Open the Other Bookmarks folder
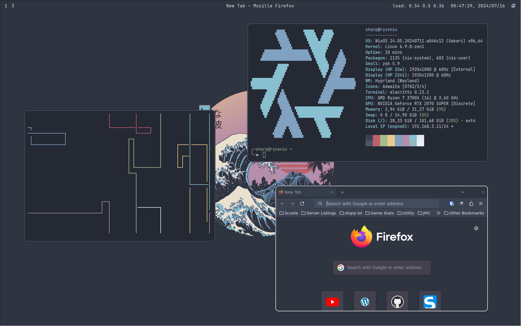The height and width of the screenshot is (326, 521). pos(464,213)
